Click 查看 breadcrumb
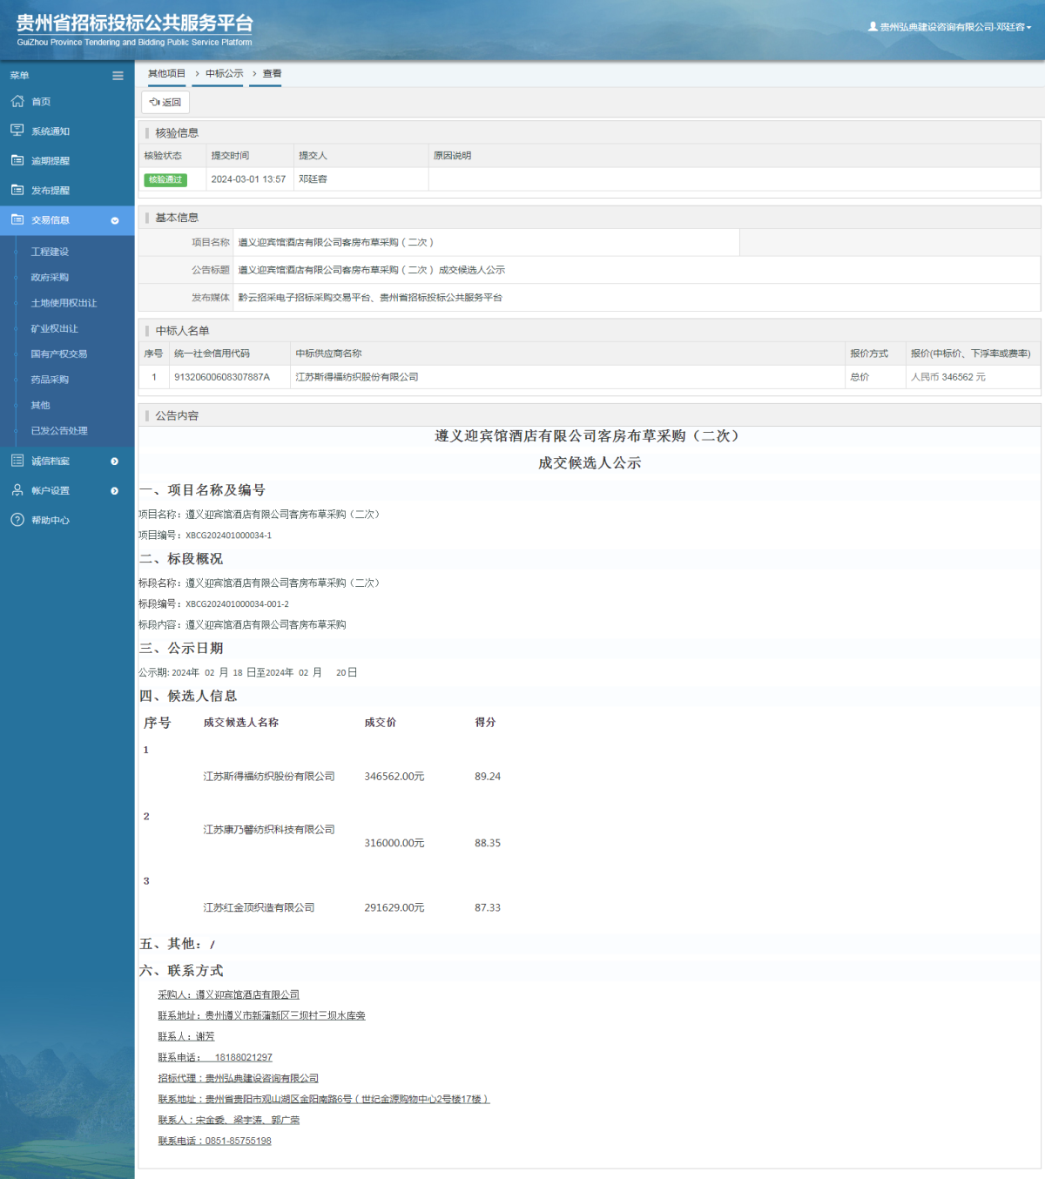Viewport: 1045px width, 1179px height. 273,74
